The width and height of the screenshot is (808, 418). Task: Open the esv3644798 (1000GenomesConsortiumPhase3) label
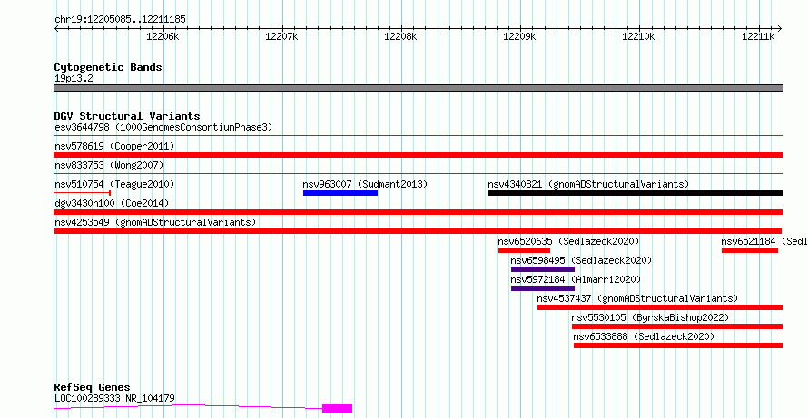163,127
